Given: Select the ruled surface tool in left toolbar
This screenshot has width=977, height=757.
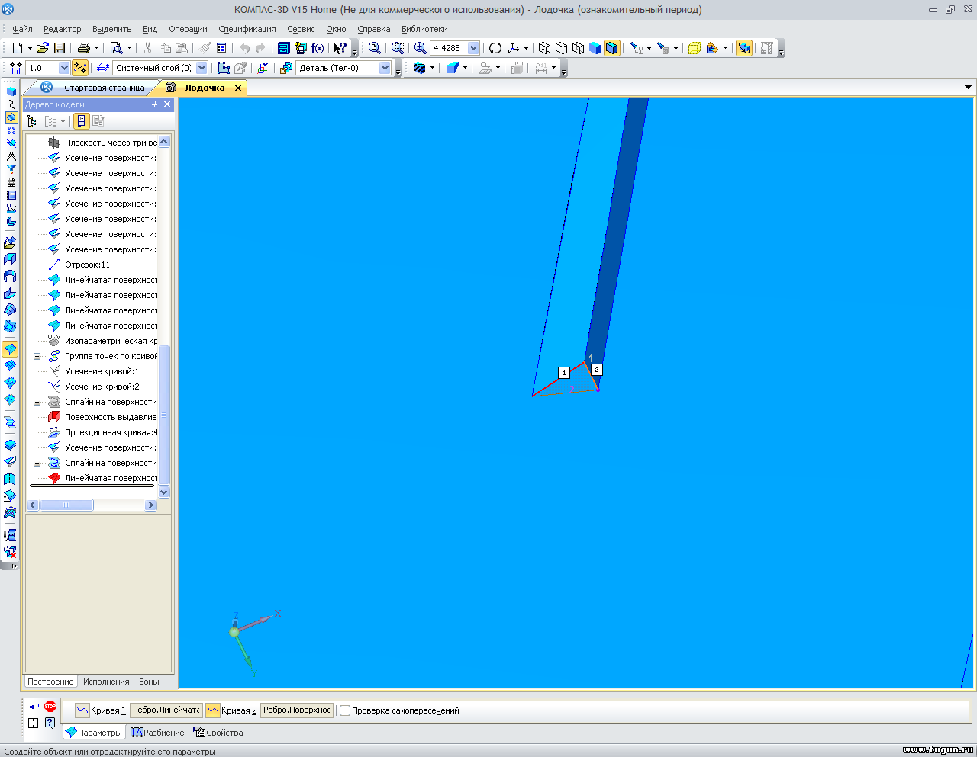Looking at the screenshot, I should [10, 349].
